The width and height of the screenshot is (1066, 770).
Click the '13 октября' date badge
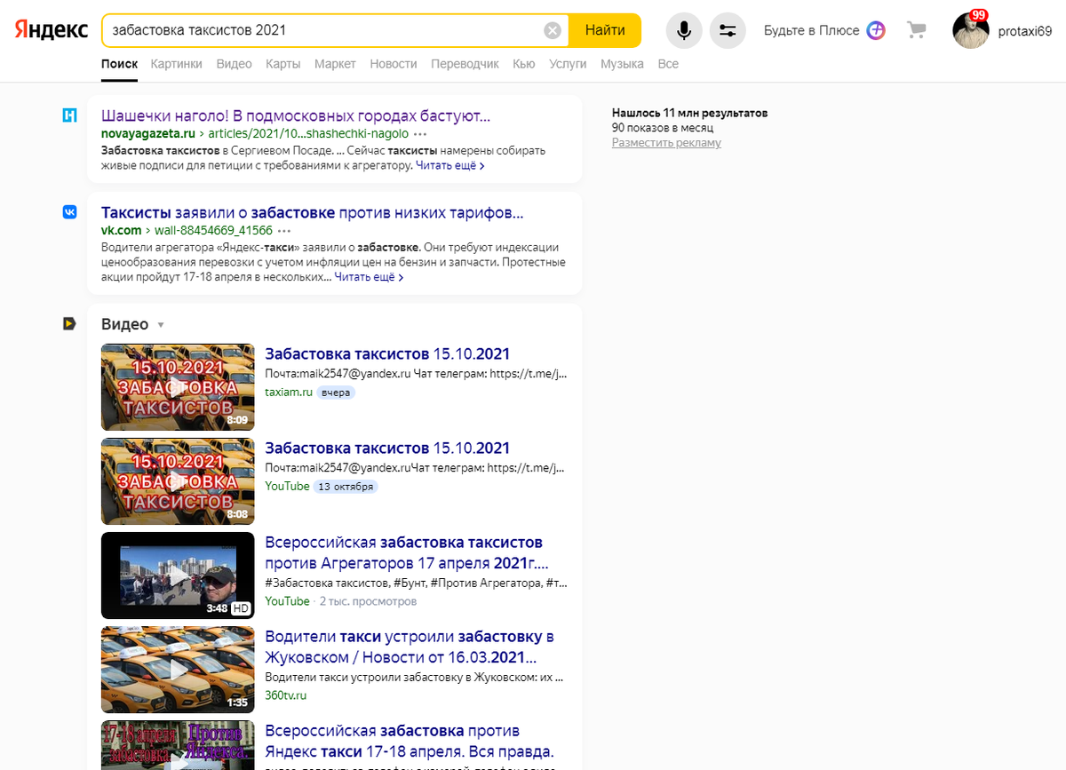point(346,487)
